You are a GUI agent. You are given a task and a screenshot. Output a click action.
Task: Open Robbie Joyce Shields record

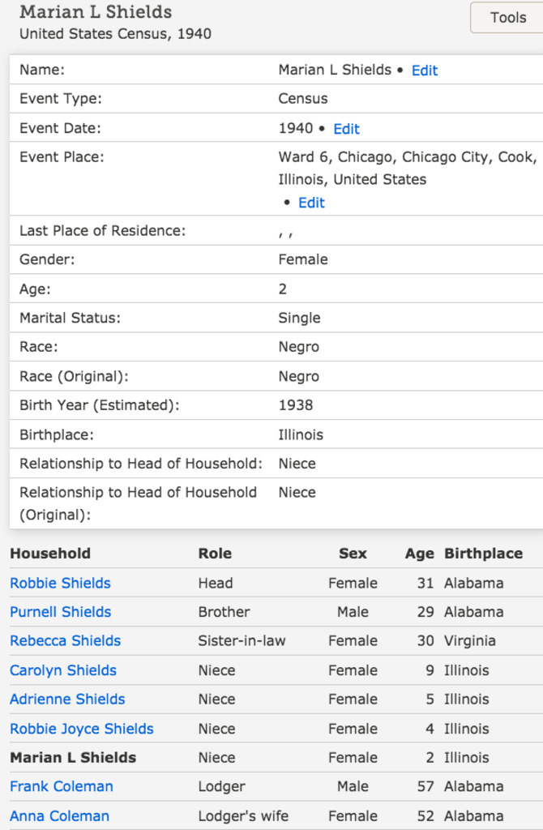81,729
